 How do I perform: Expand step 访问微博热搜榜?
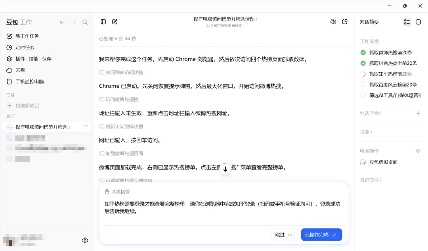[x=119, y=99]
